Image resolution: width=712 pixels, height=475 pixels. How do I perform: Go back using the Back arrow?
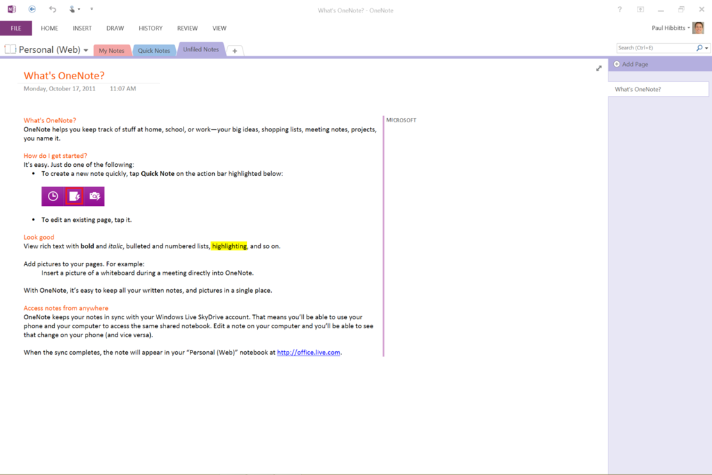coord(32,9)
